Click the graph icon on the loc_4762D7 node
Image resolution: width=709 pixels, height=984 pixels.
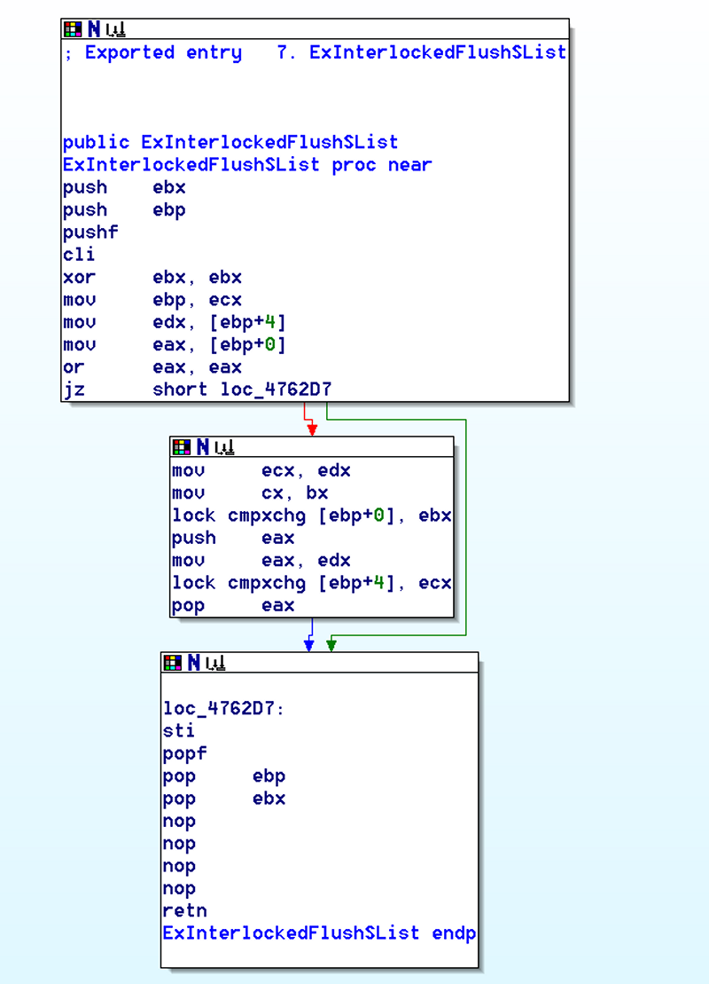point(215,662)
